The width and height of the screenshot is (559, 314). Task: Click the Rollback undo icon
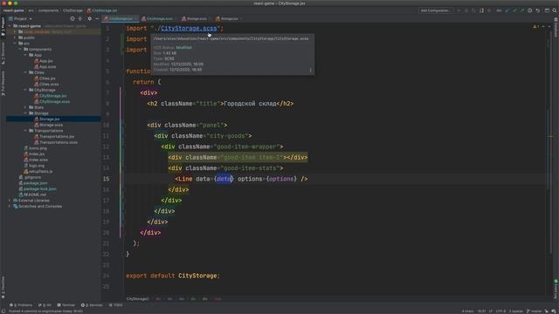pos(538,10)
